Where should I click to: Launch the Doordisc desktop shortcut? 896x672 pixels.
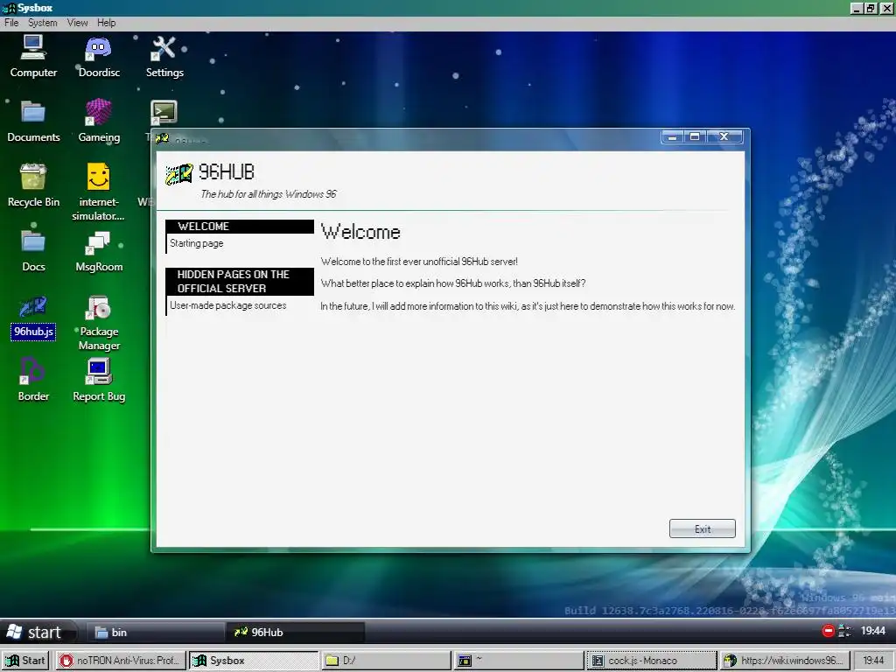(x=99, y=56)
